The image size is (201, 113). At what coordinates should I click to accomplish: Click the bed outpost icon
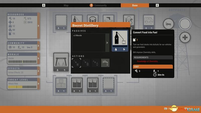(x=169, y=24)
